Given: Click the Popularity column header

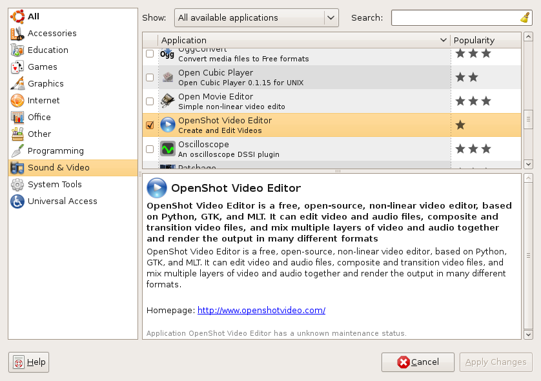Looking at the screenshot, I should pyautogui.click(x=485, y=40).
